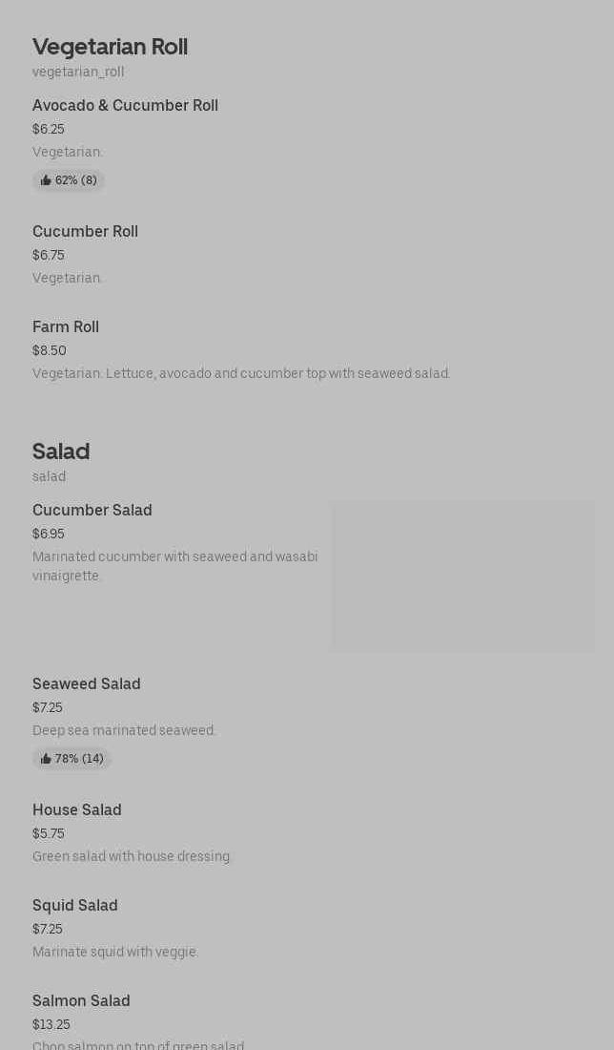Viewport: 614px width, 1050px height.
Task: Open the Avocado & Cucumber Roll item
Action: [x=125, y=106]
